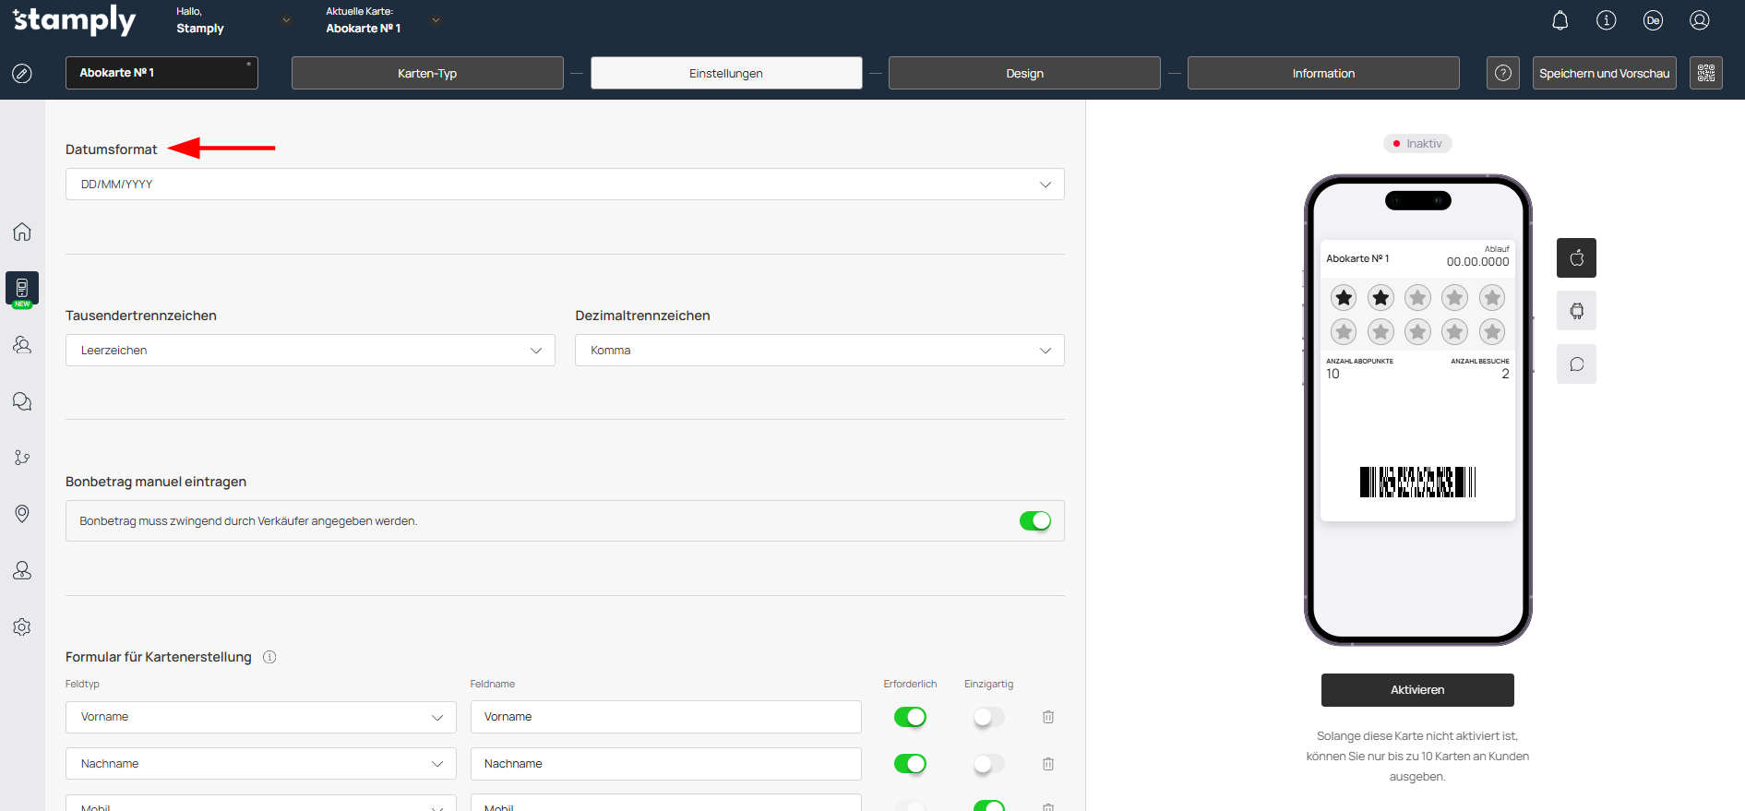Open the locations pin icon in sidebar
This screenshot has width=1745, height=811.
coord(22,514)
